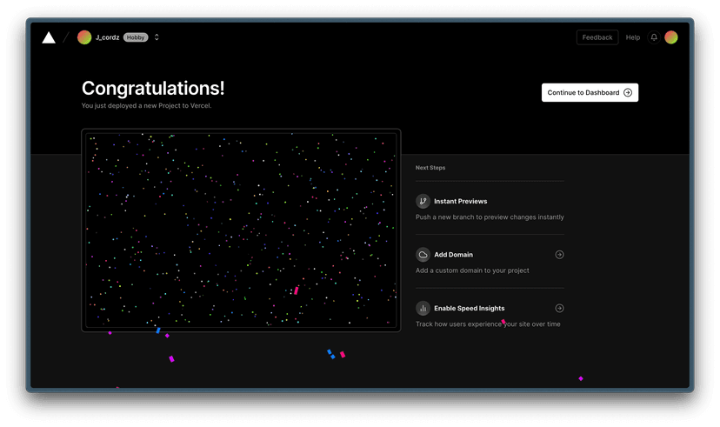Click the Hobby plan badge
Screen dimensions: 720x427
coord(135,37)
